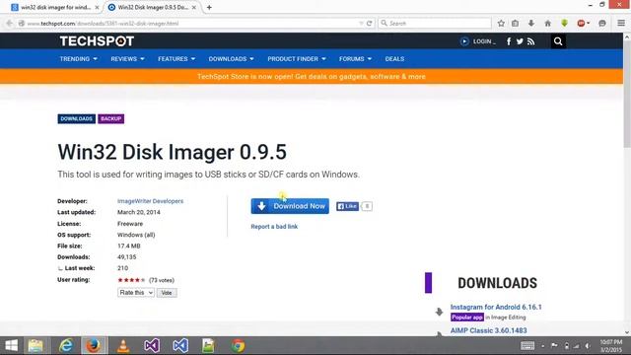Show bookmarks list icon in Firefox toolbar
The width and height of the screenshot is (631, 355).
(515, 24)
